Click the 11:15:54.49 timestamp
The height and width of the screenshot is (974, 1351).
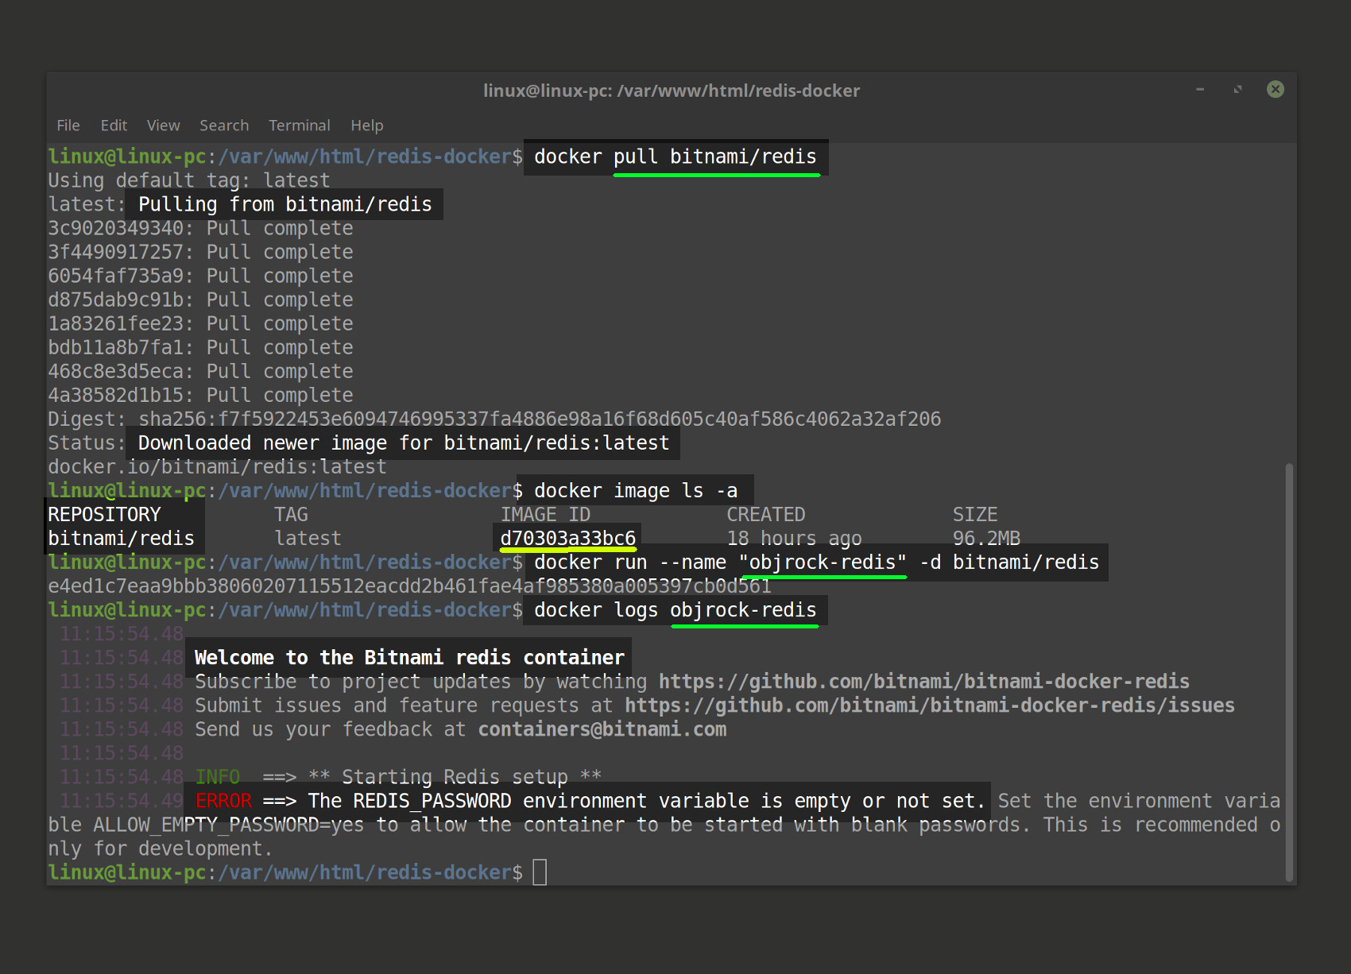tap(122, 801)
